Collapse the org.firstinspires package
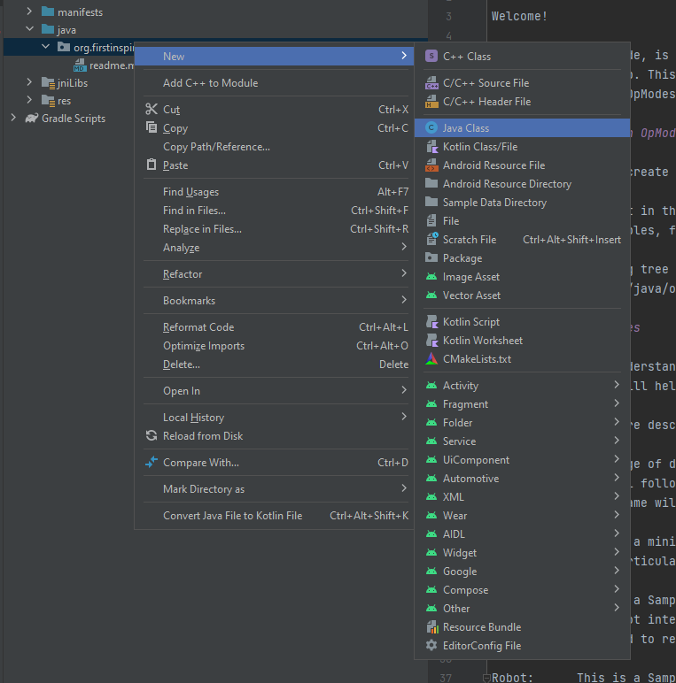This screenshot has width=676, height=683. tap(45, 47)
